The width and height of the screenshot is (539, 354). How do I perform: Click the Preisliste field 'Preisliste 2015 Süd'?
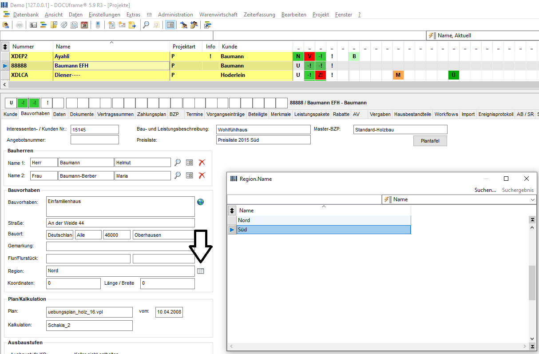pyautogui.click(x=263, y=140)
